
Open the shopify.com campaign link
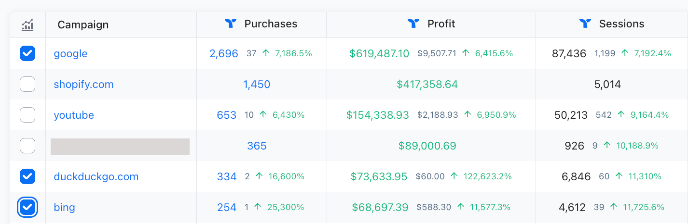pos(83,85)
